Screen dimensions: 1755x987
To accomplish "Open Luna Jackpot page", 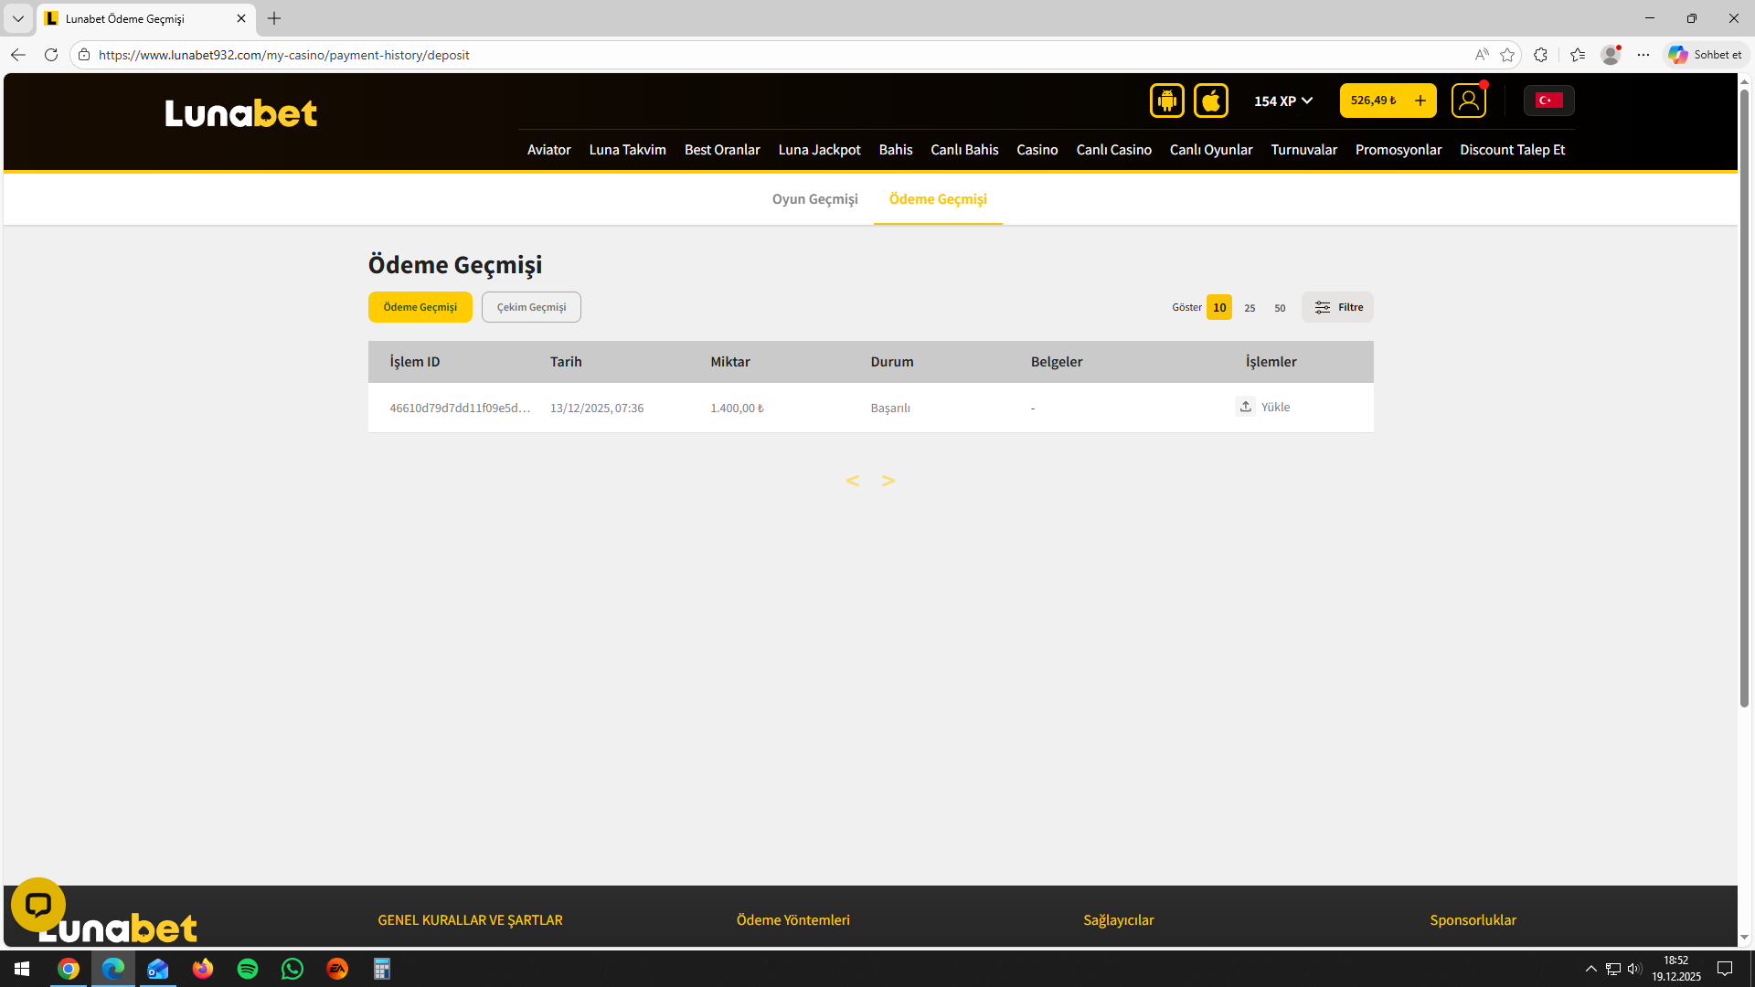I will [820, 150].
